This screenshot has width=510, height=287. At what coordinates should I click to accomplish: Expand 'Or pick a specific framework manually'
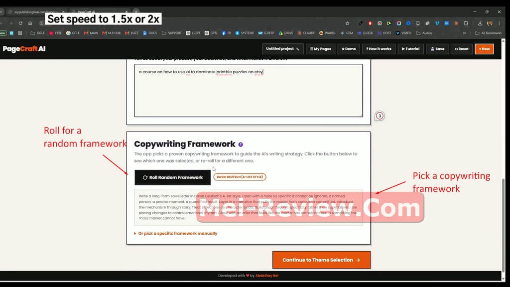[176, 233]
